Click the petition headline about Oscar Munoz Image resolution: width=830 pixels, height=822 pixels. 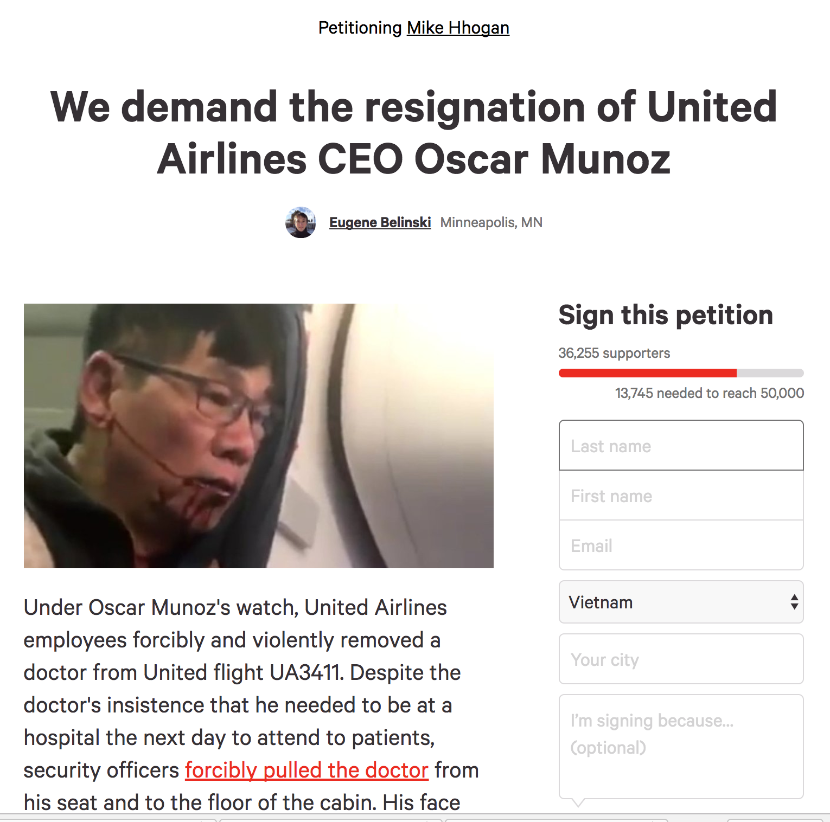pyautogui.click(x=414, y=133)
